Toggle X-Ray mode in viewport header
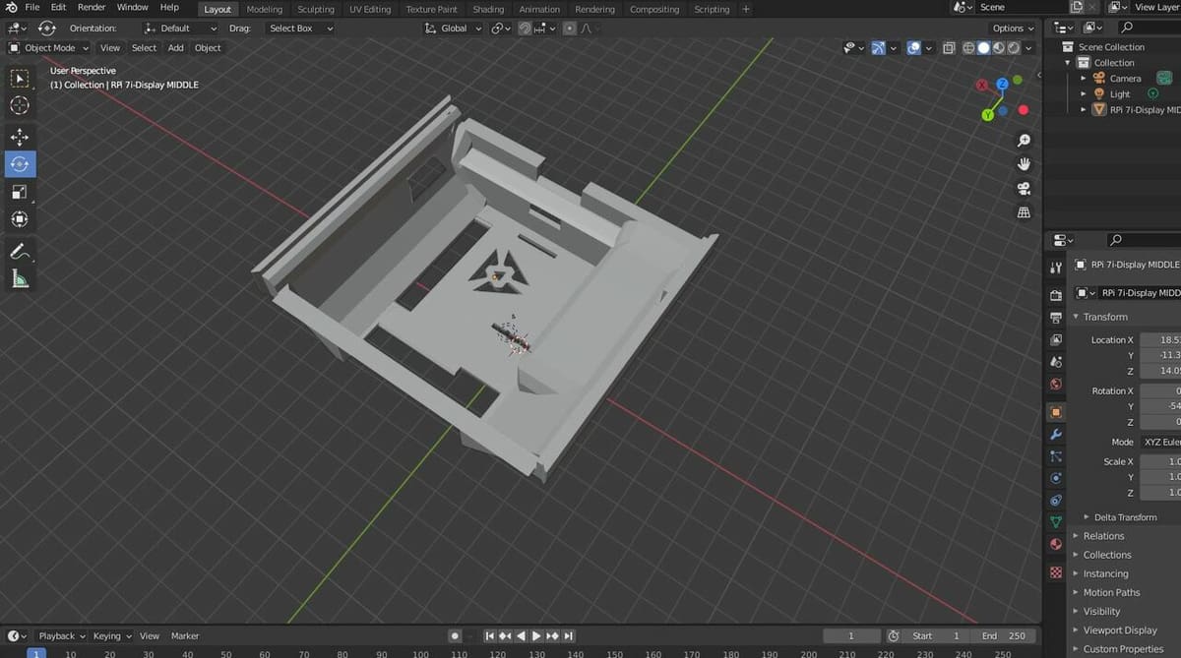The width and height of the screenshot is (1181, 658). click(949, 47)
